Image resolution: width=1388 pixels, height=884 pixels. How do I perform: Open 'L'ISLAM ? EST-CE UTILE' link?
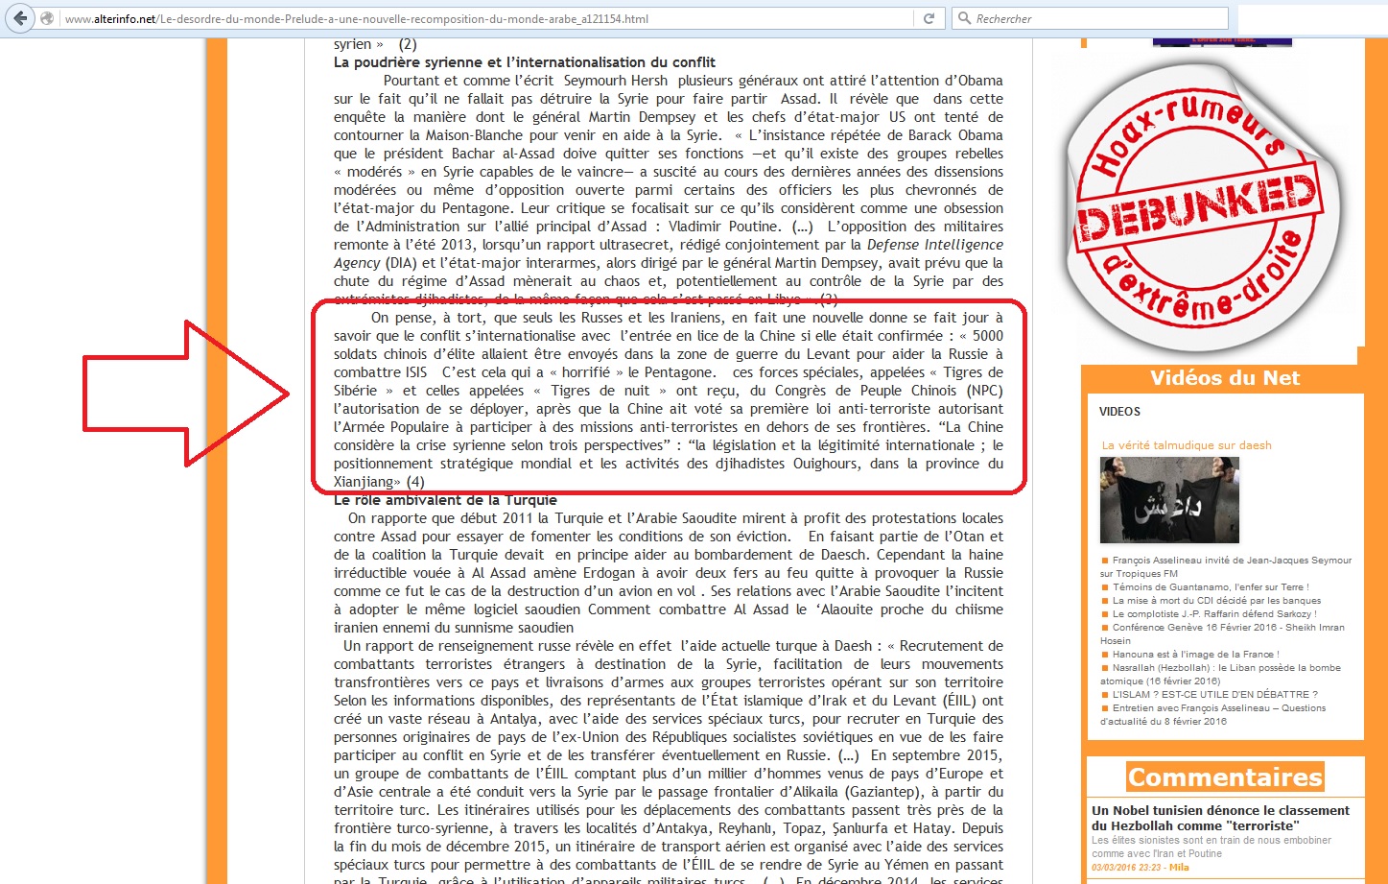click(1214, 695)
